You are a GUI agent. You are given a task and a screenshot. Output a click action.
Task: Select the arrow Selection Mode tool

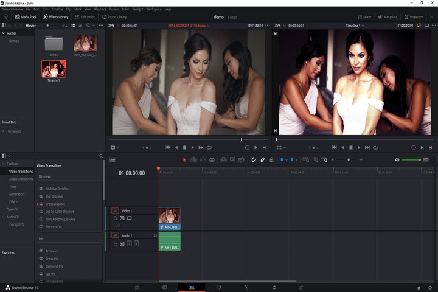pos(184,159)
